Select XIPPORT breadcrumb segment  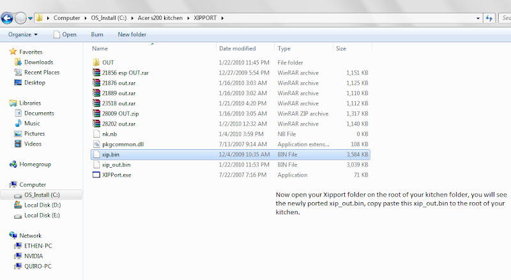click(x=205, y=18)
